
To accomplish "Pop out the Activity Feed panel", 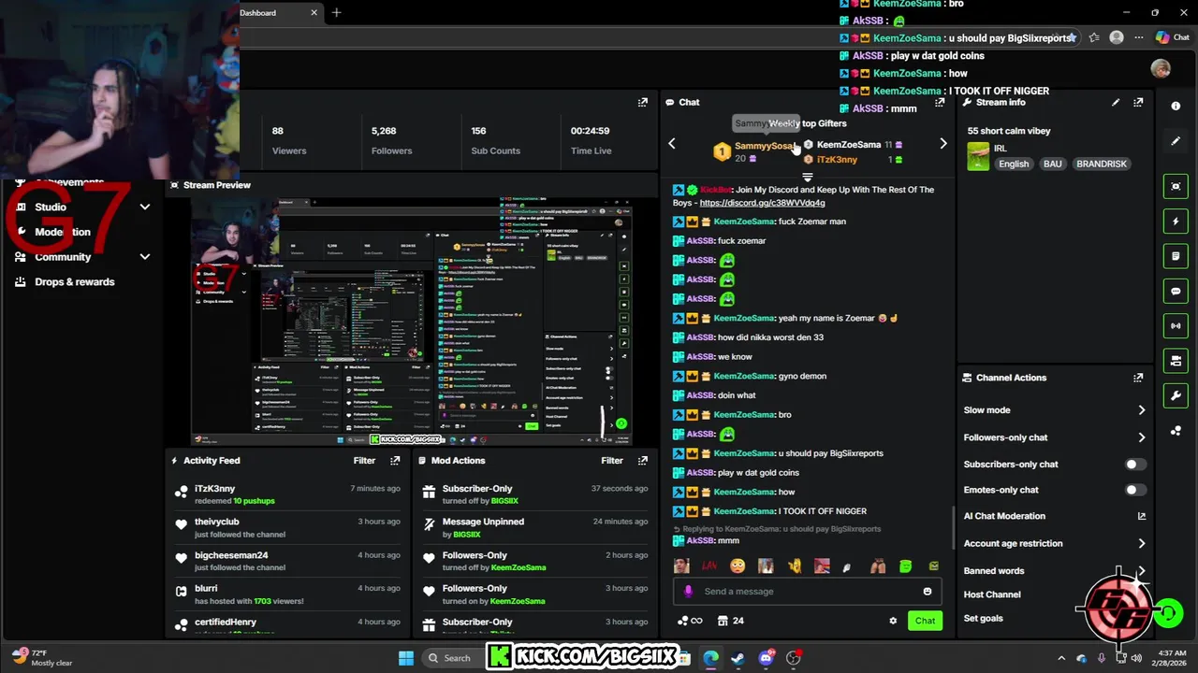I will (395, 461).
